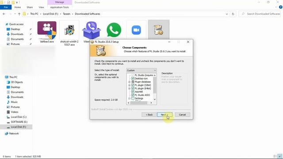Expand the FL plugin (32bit) tree node

[x=129, y=85]
